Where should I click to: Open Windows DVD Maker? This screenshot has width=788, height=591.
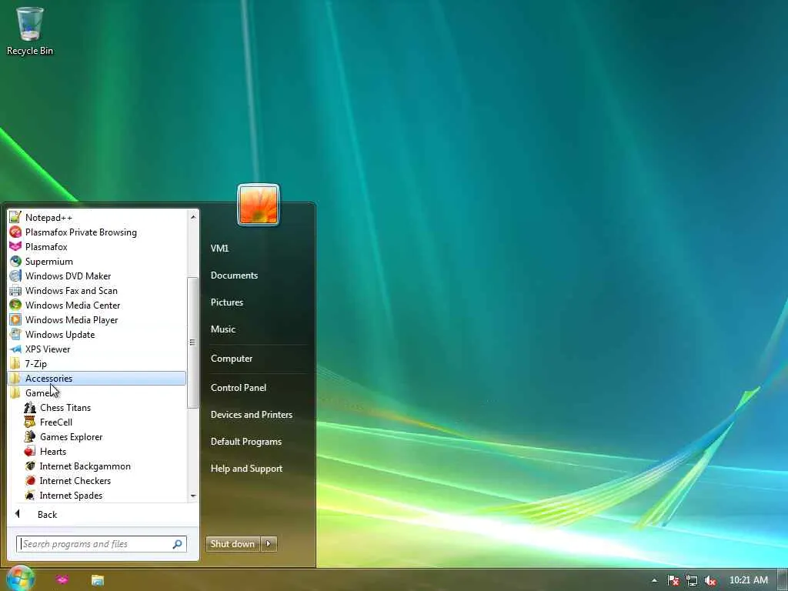coord(97,276)
